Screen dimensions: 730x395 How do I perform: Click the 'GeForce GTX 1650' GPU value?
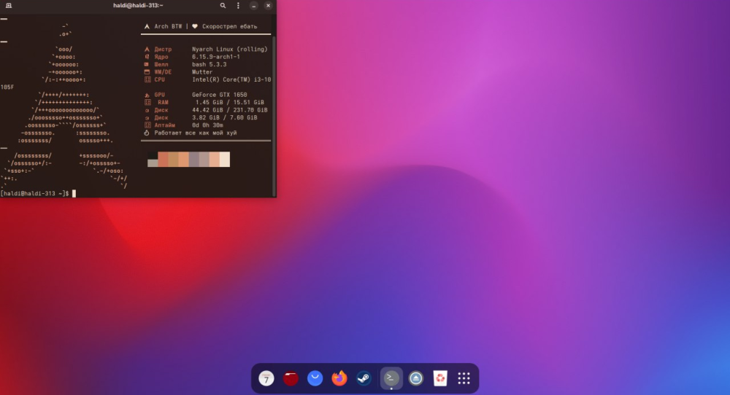click(x=219, y=95)
